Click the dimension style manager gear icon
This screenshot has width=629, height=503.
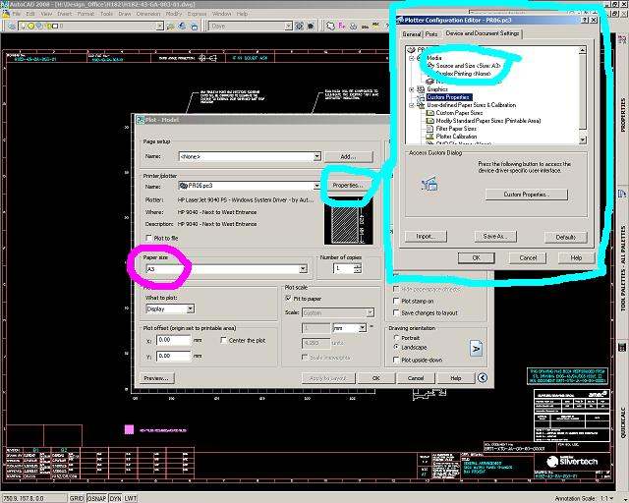pos(299,27)
